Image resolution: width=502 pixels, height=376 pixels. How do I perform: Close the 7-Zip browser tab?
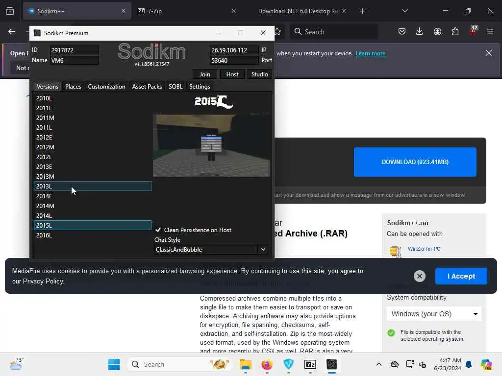point(234,11)
